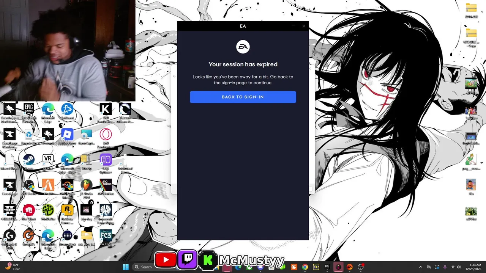Open Battle.net desktop shortcut
Image resolution: width=486 pixels, height=273 pixels.
click(67, 112)
